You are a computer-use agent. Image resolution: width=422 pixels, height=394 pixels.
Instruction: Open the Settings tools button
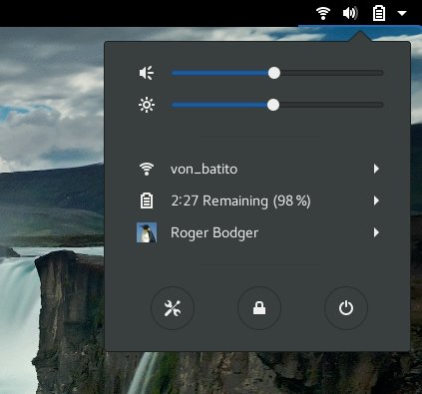pos(173,308)
